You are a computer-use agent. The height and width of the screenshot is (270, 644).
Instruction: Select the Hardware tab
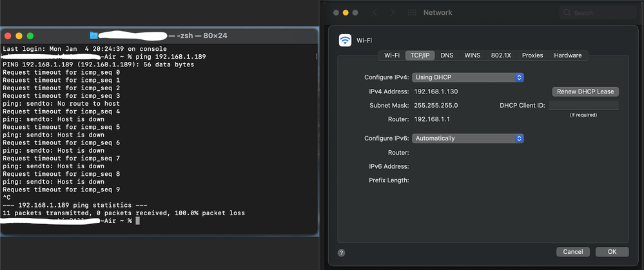567,55
